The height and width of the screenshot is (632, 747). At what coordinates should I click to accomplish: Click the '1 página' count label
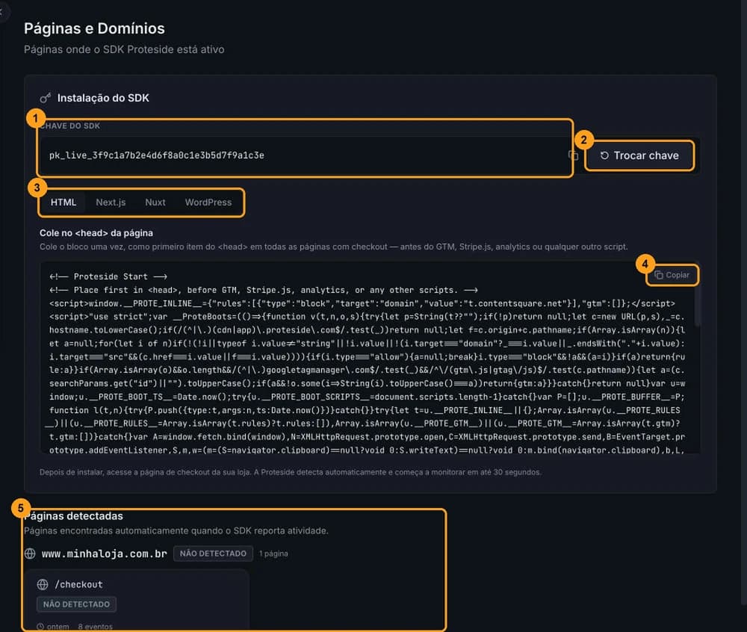click(x=273, y=554)
